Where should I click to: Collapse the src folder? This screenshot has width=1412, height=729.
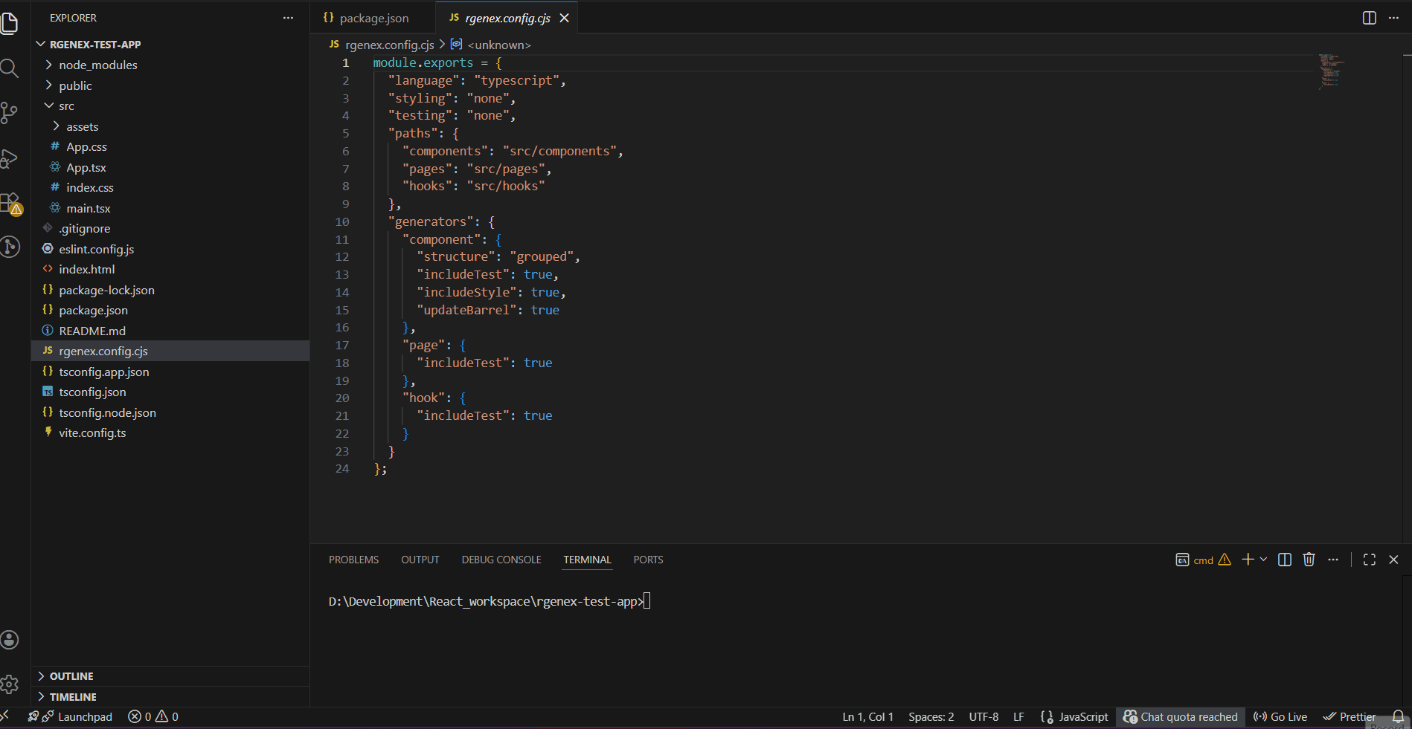[170, 106]
